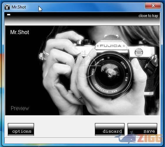Save the captured screenshot
The width and height of the screenshot is (165, 147).
[142, 129]
